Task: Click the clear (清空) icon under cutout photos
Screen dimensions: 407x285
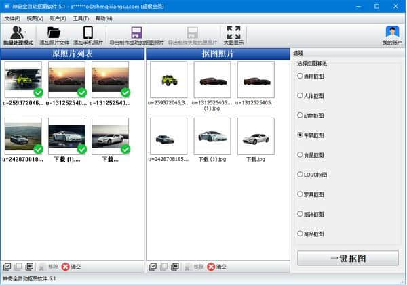Action: (212, 267)
